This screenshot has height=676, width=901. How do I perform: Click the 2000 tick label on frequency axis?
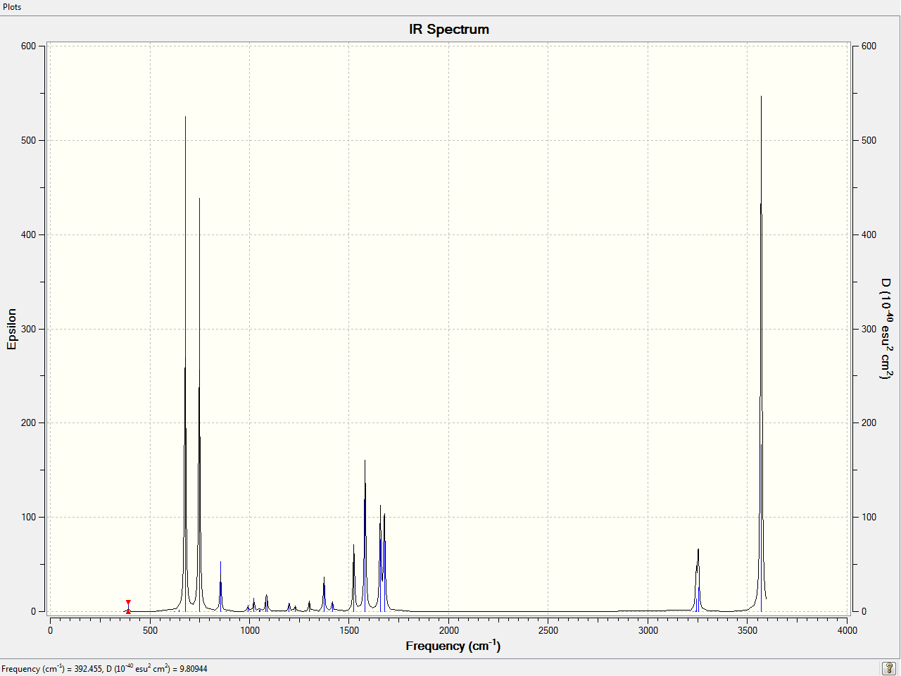(449, 630)
